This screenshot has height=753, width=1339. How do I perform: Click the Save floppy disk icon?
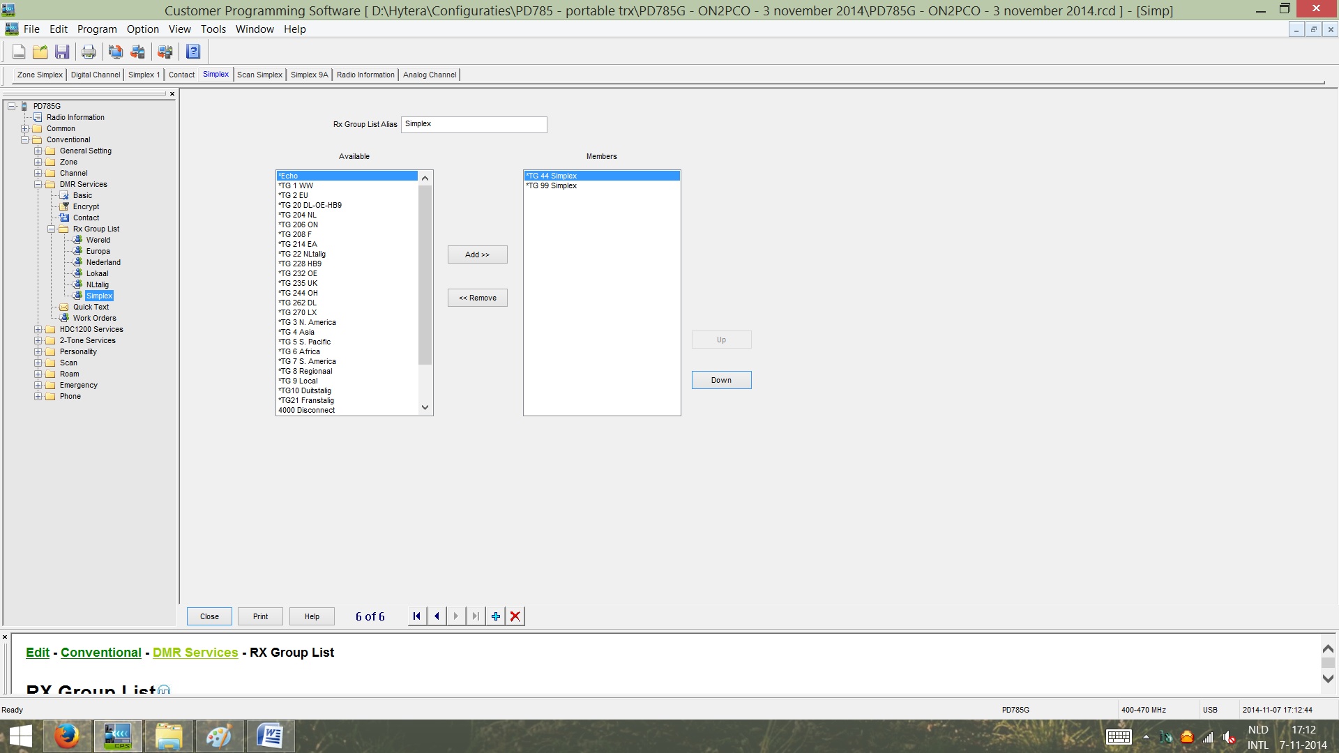(x=62, y=52)
